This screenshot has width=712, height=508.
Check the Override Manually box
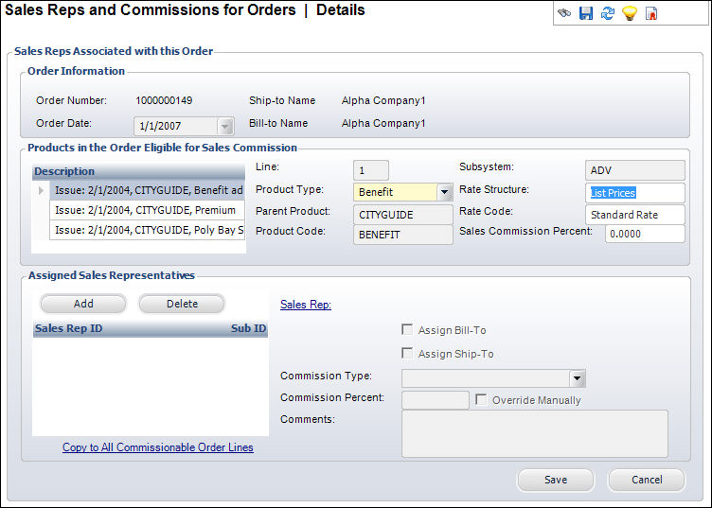point(481,400)
